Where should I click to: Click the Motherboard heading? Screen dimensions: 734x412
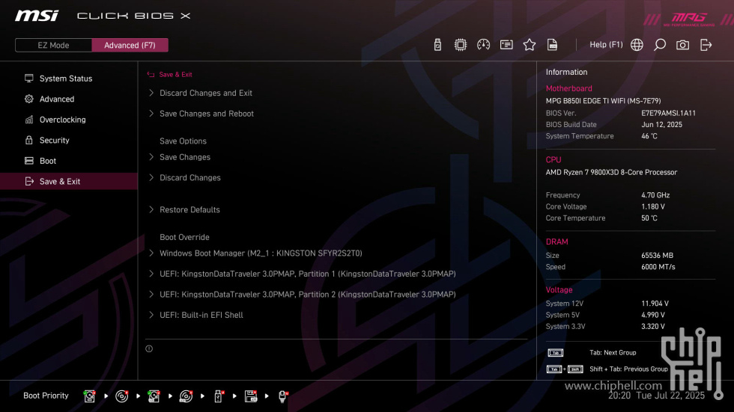tap(568, 88)
